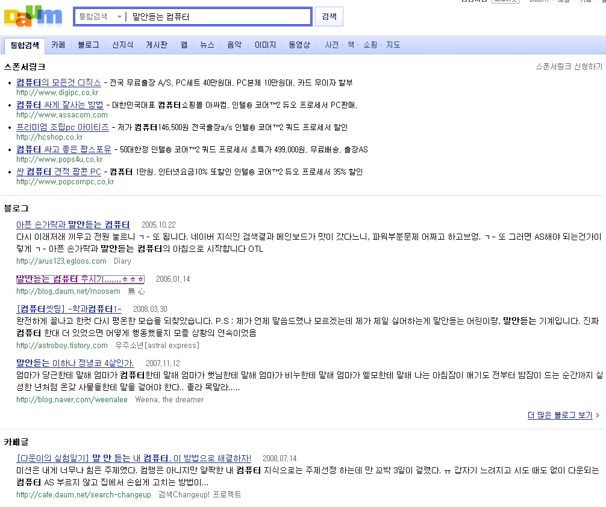
Task: Open blog post 아픈 손가락과 말안듣는 컴퓨터
Action: coord(73,225)
